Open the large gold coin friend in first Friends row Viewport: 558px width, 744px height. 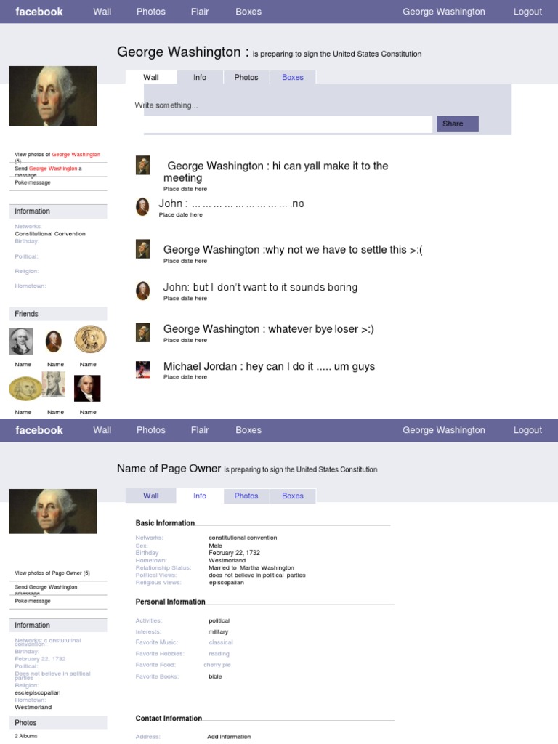(90, 339)
